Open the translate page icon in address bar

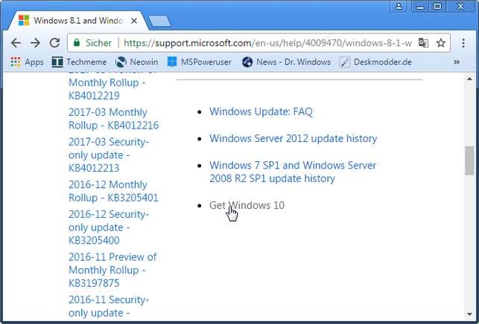(423, 43)
